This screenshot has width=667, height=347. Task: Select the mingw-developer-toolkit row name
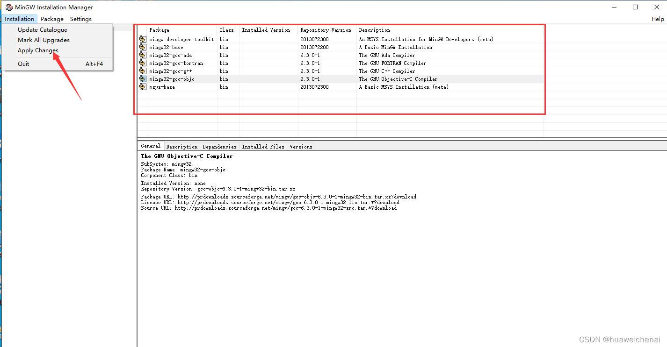tap(182, 39)
